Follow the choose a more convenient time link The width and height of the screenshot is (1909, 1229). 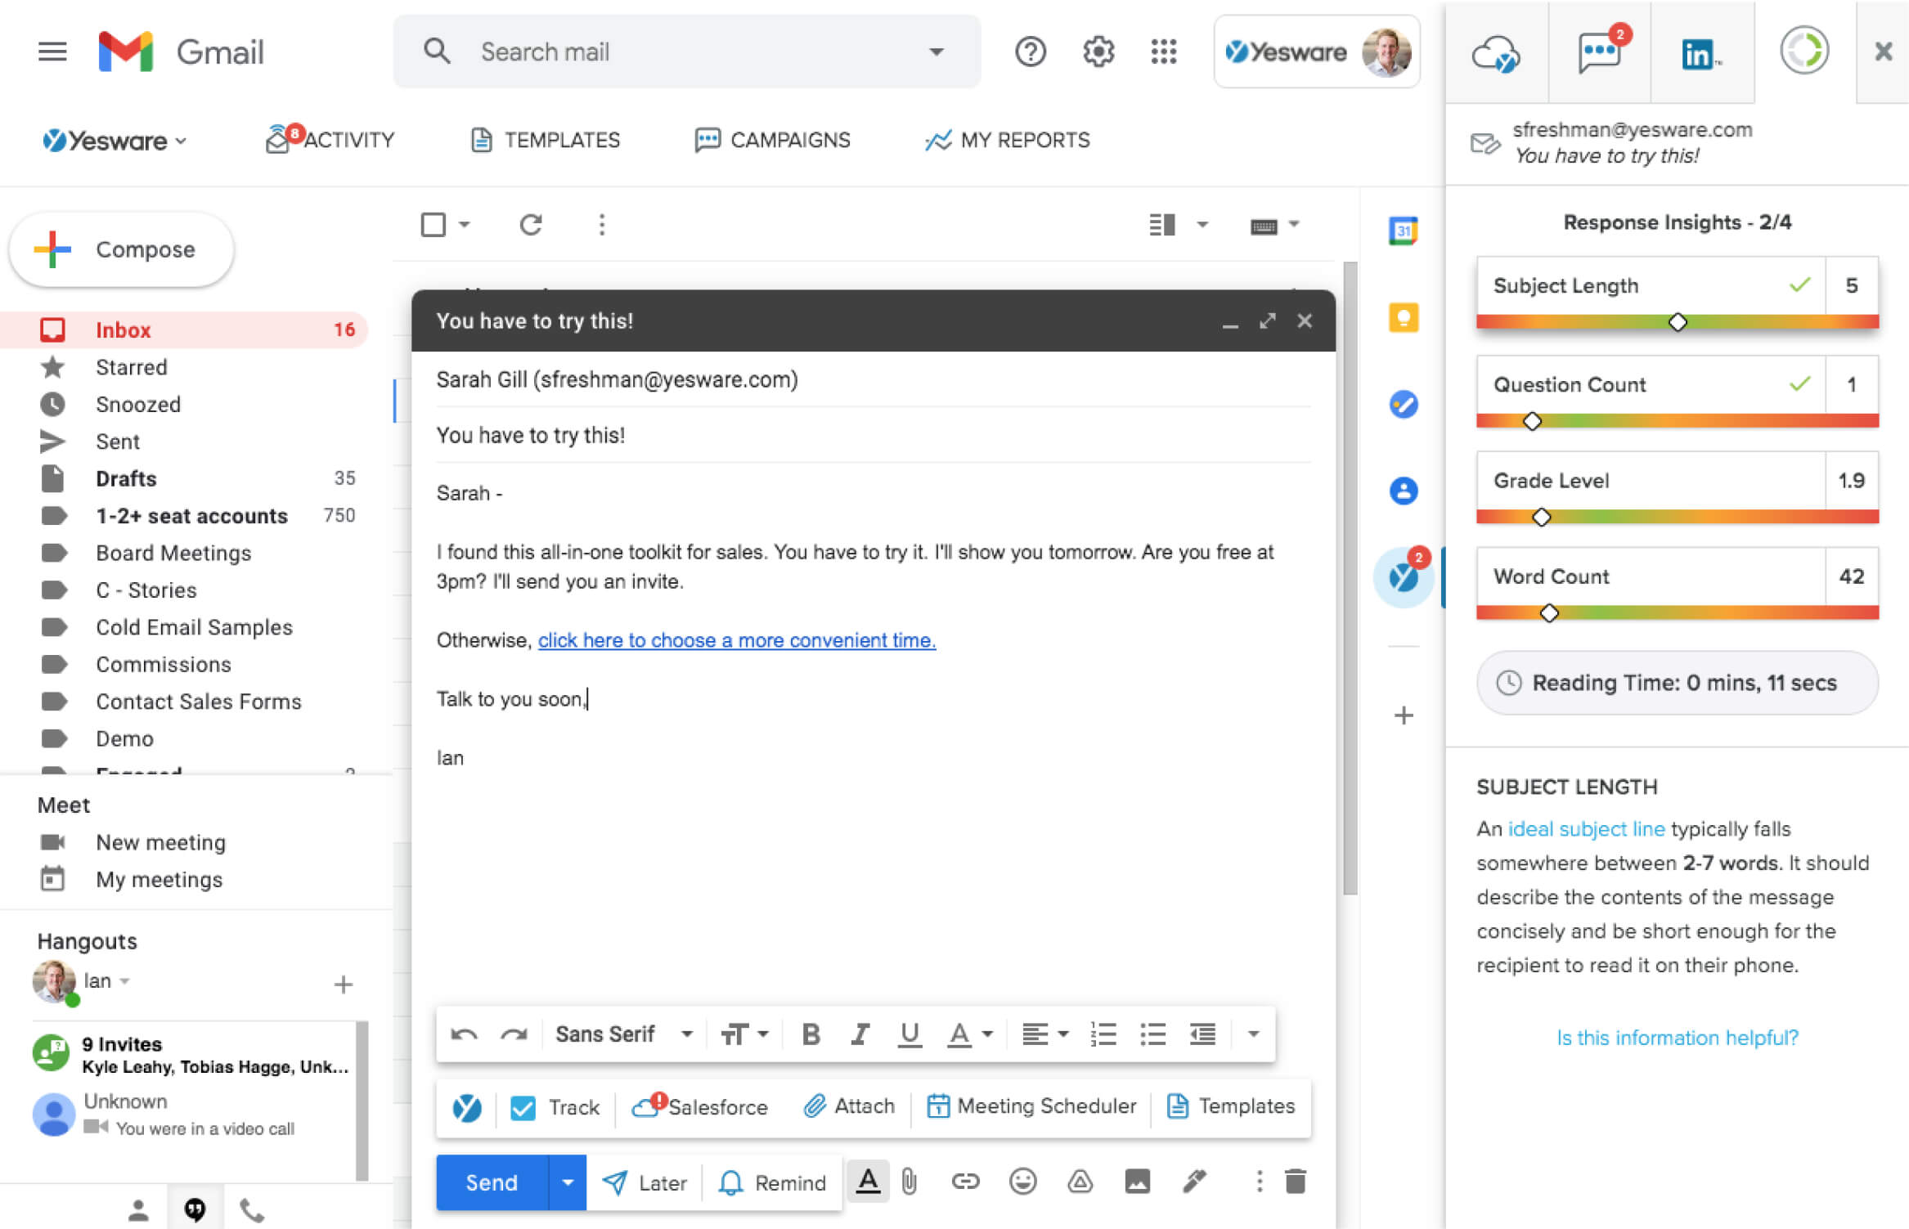(737, 640)
